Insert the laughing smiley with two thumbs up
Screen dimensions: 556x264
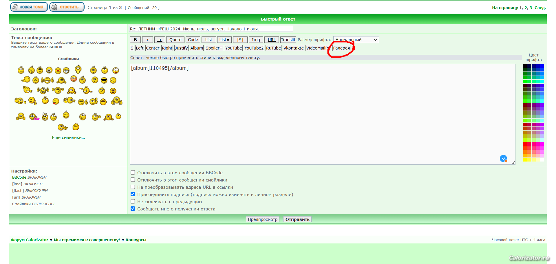pos(47,80)
